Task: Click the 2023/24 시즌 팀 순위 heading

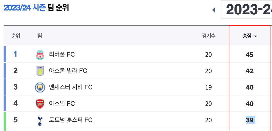Action: pyautogui.click(x=36, y=8)
